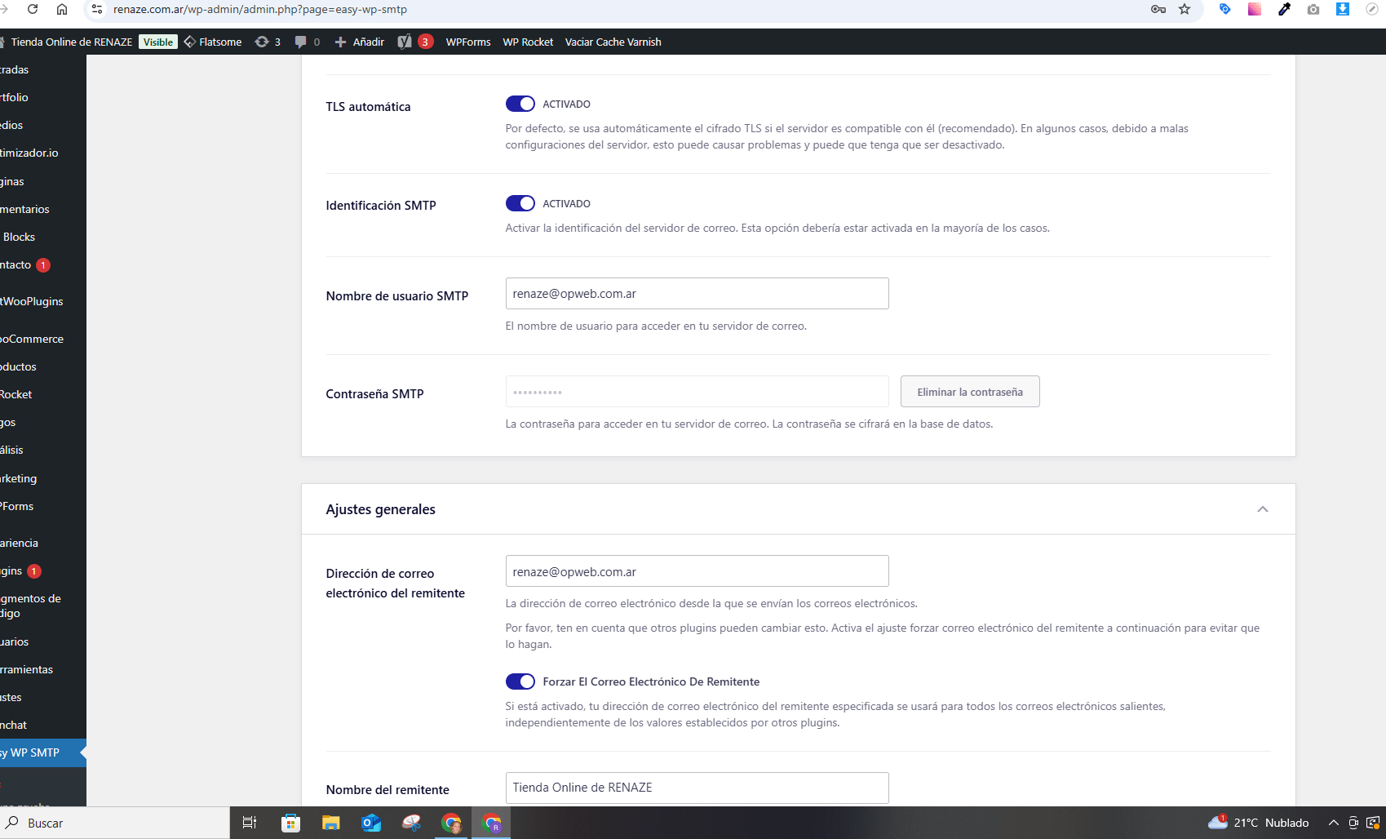The image size is (1386, 839).
Task: Open the Flatsome menu in the admin bar
Action: [x=213, y=42]
